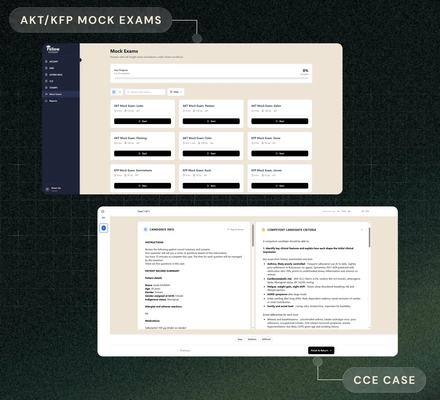
Task: Increase font size with A+ button
Action: pyautogui.click(x=349, y=211)
